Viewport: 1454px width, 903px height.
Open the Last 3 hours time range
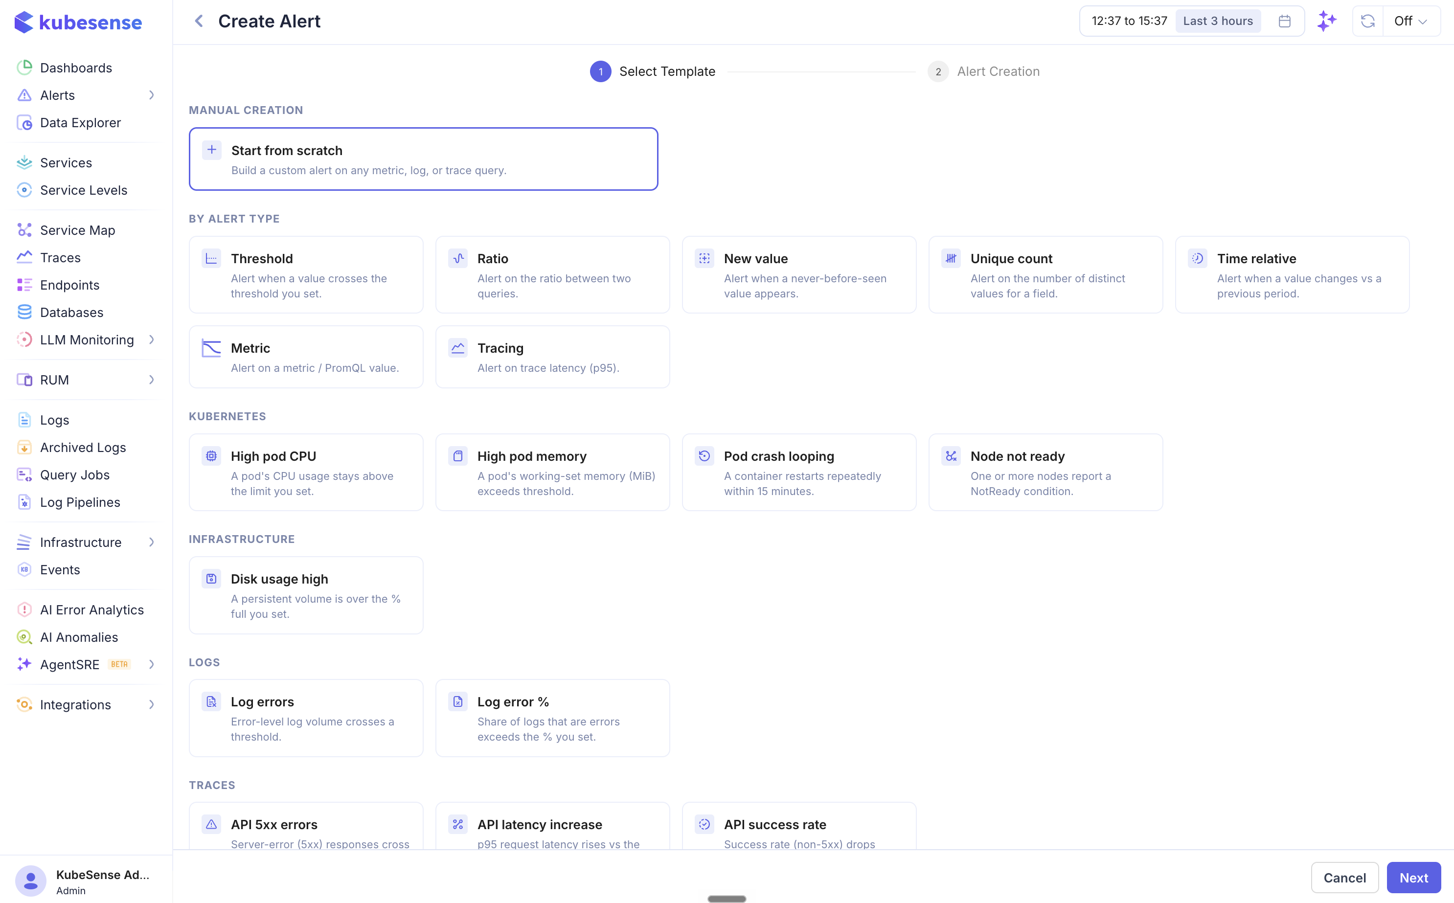1218,21
